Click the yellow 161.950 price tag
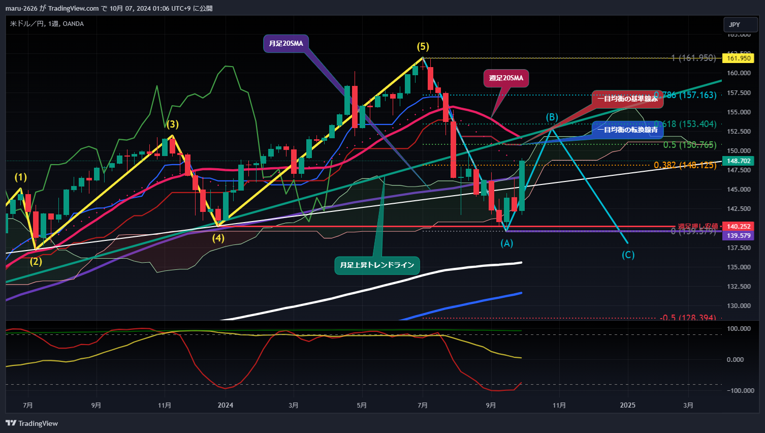Screen dimensions: 765x433 point(739,58)
